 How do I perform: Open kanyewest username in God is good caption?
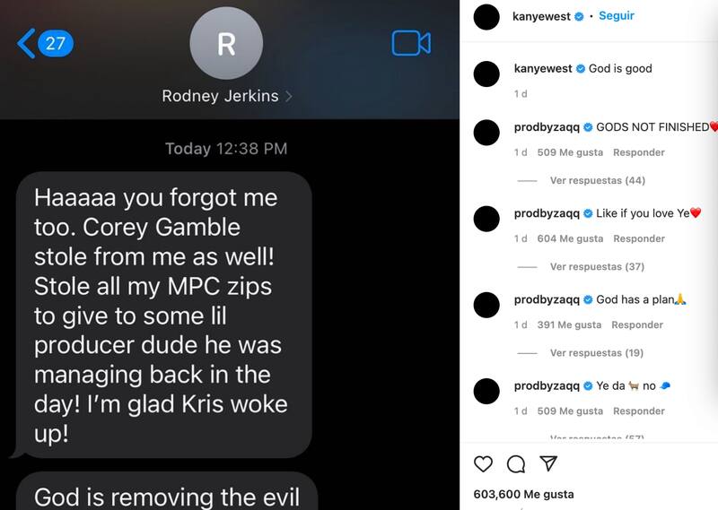pyautogui.click(x=543, y=69)
